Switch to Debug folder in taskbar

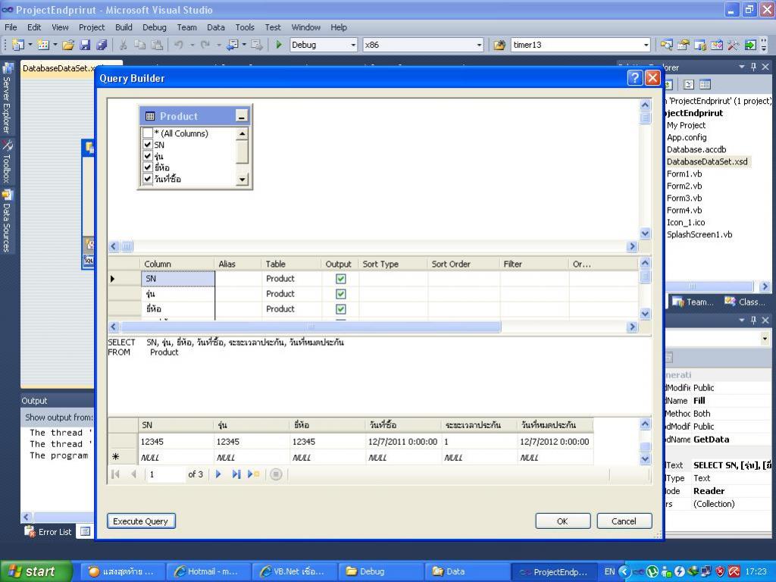tap(379, 571)
